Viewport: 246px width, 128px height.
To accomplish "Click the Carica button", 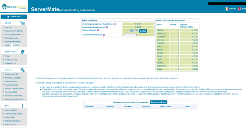I will [x=143, y=31].
